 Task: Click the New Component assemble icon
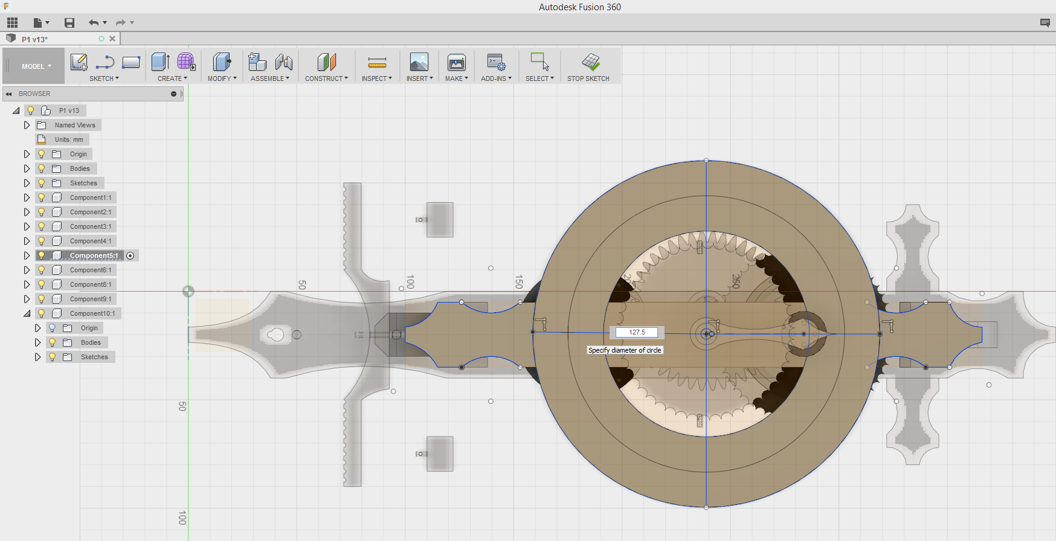257,62
